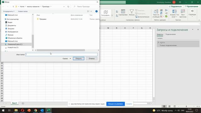Click the Отмена button
The image size is (201, 113).
point(91,59)
